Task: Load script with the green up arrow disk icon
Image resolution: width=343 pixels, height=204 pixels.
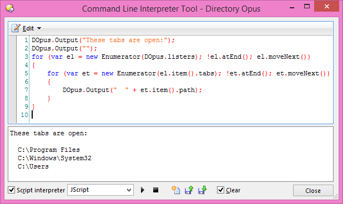Action: (x=189, y=190)
